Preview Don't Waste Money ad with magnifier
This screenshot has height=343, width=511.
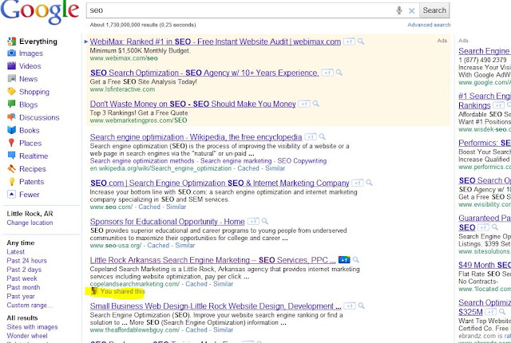316,104
